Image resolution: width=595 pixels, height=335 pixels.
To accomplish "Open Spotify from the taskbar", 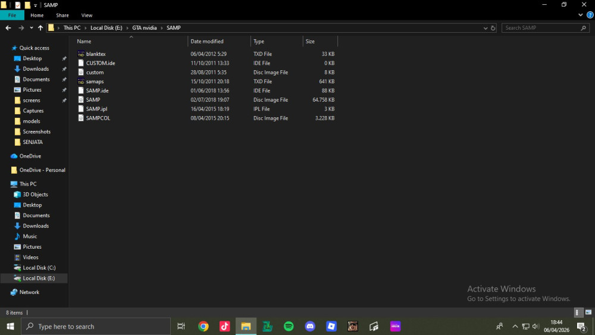I will [x=289, y=326].
